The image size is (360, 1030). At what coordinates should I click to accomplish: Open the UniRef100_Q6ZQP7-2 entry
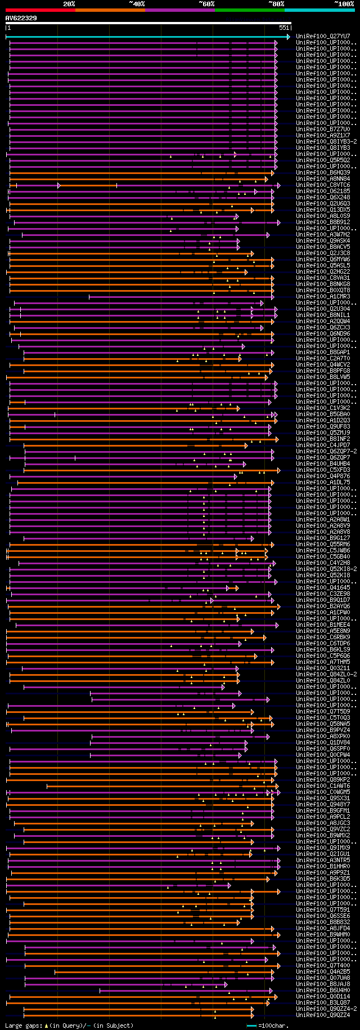coord(326,451)
